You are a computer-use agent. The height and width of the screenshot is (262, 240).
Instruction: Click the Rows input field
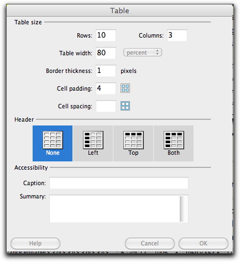(106, 35)
